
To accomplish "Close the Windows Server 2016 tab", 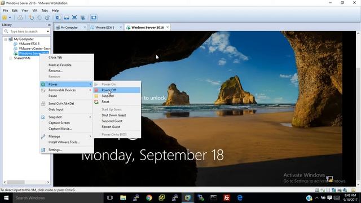I will [168, 28].
